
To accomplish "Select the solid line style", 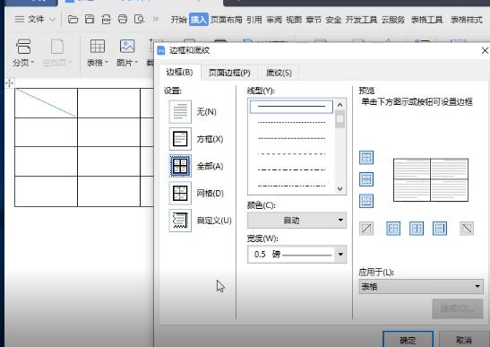I will click(x=291, y=107).
